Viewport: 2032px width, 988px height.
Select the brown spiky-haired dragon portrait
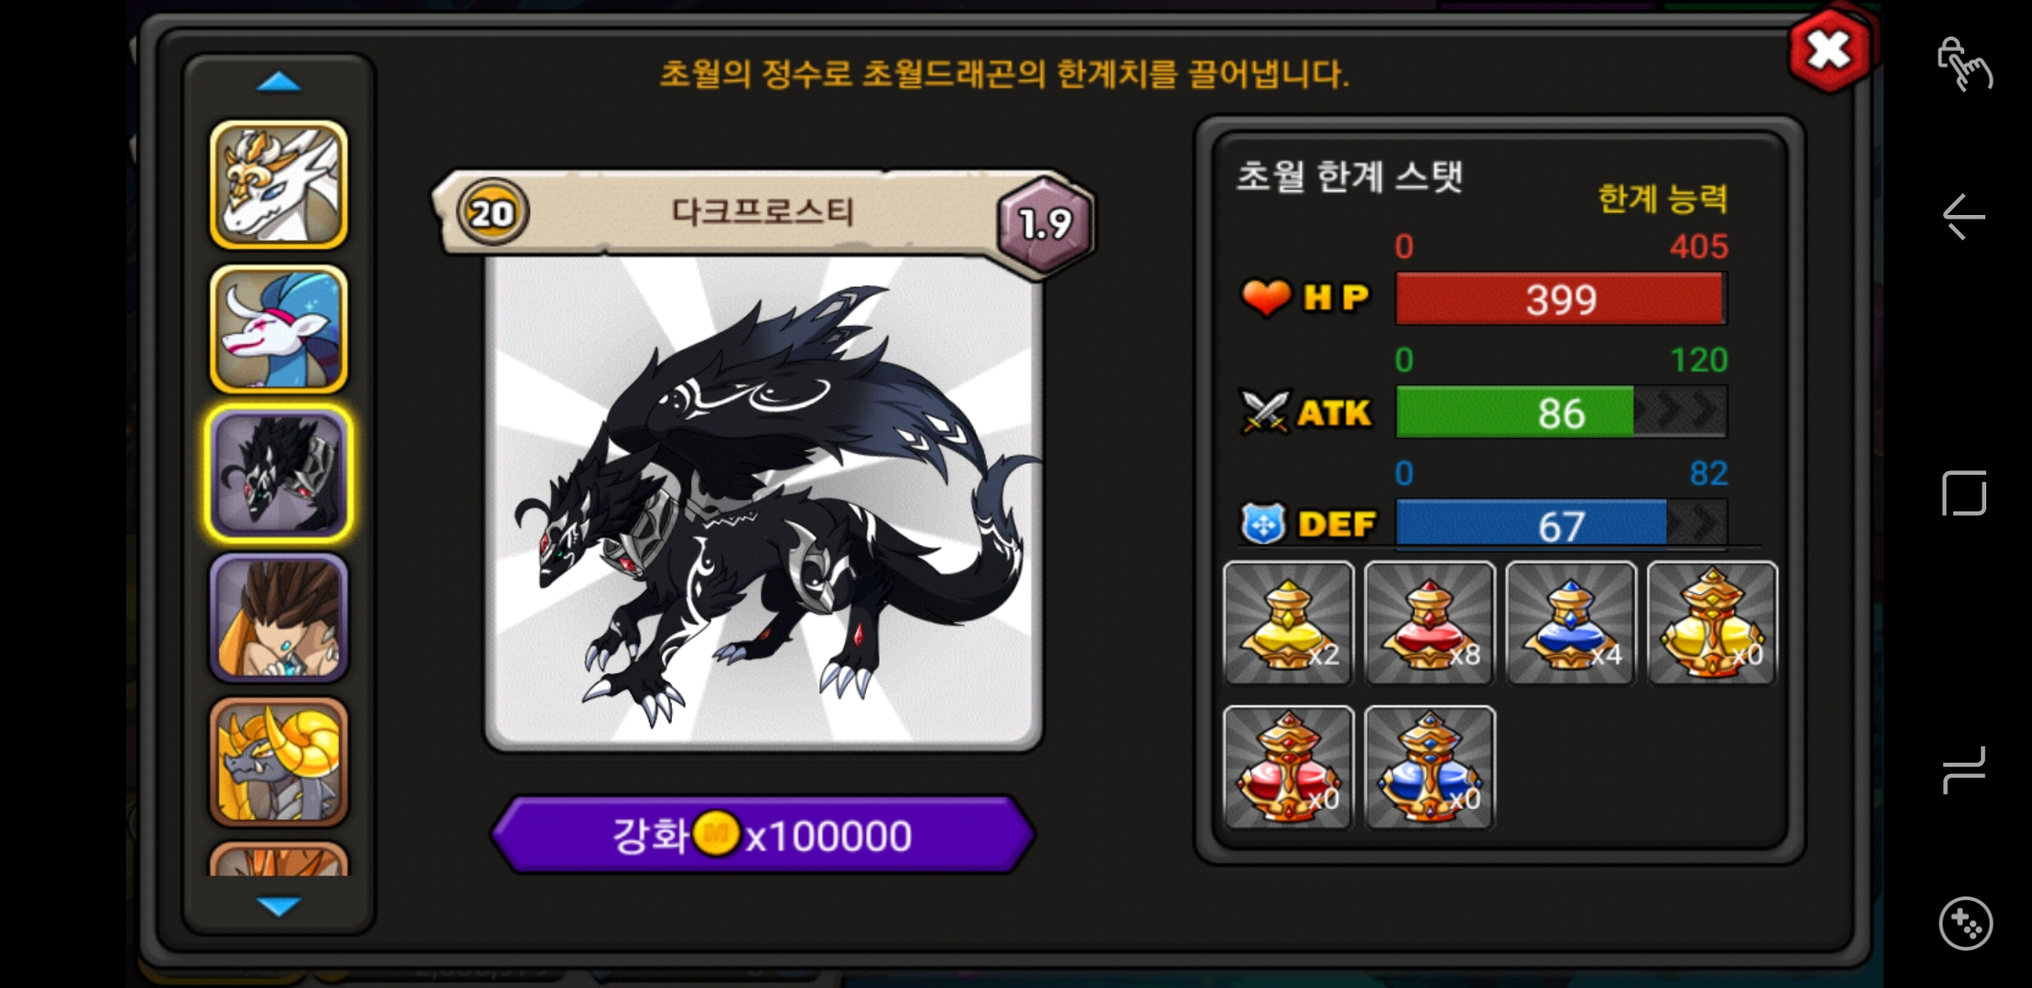click(279, 618)
